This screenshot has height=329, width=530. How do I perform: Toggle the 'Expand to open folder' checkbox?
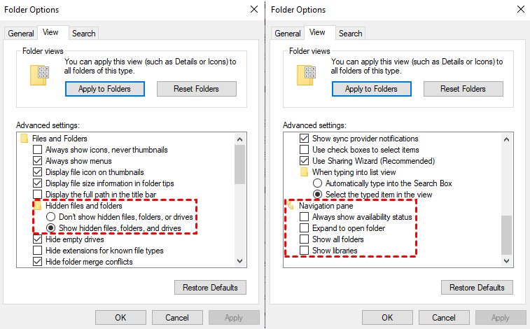pyautogui.click(x=304, y=228)
